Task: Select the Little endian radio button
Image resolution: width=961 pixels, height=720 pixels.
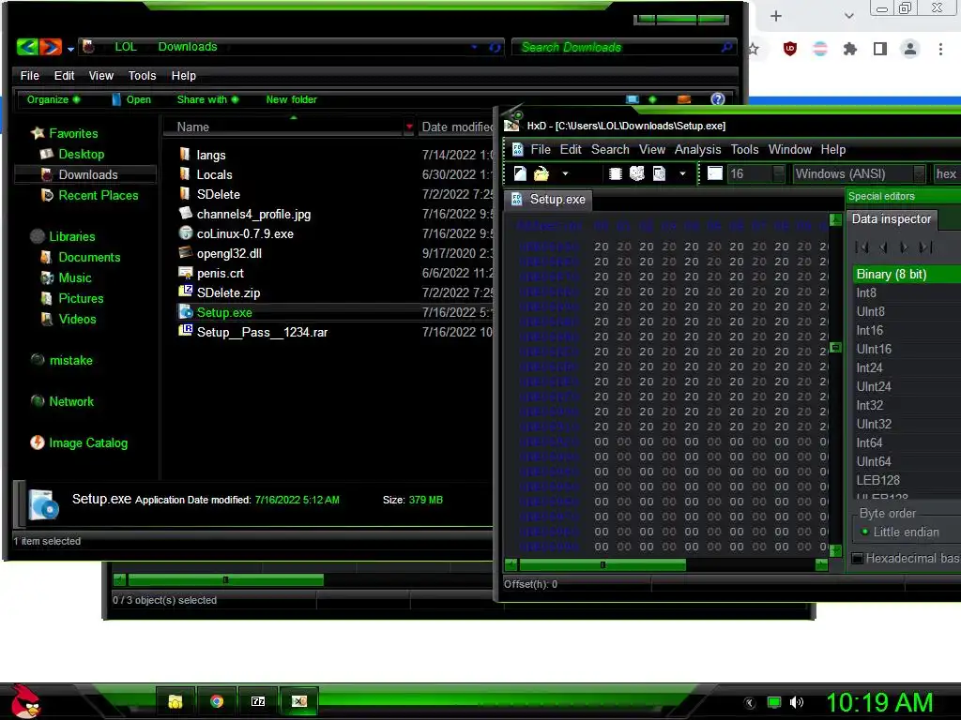Action: pyautogui.click(x=864, y=532)
